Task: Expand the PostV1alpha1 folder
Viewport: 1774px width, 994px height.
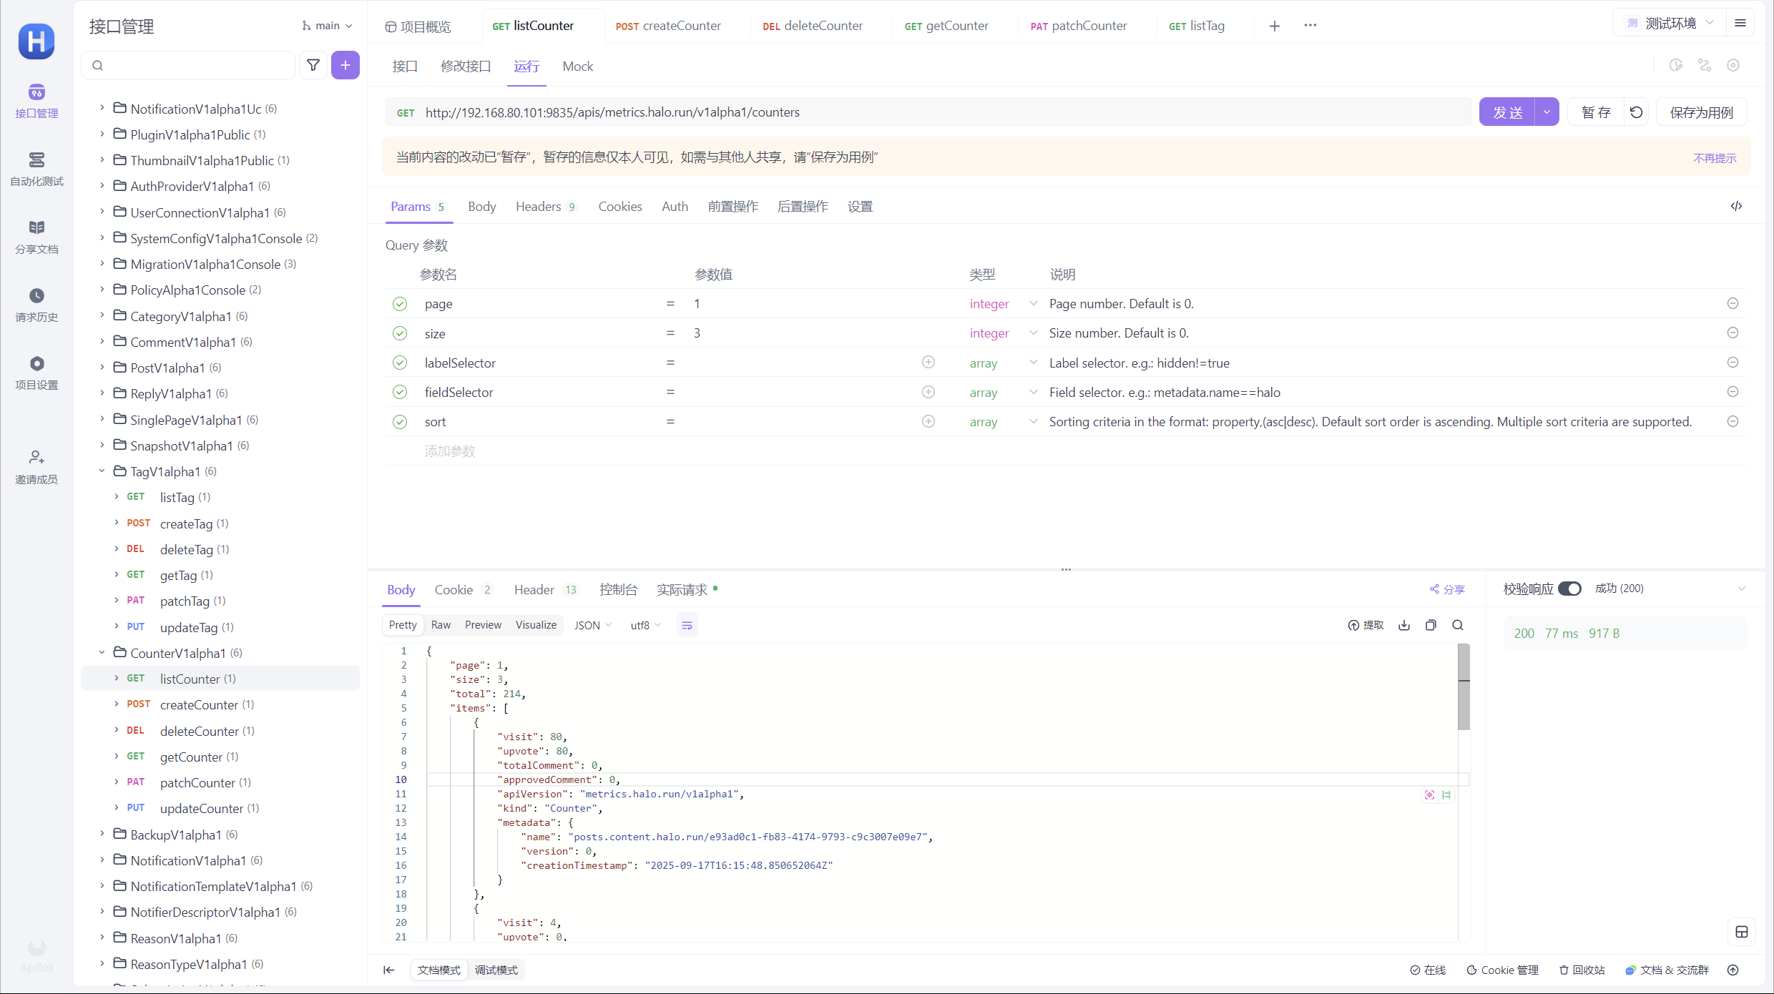Action: click(102, 368)
